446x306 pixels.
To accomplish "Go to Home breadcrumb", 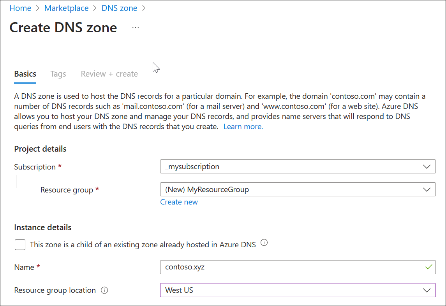I will [20, 8].
